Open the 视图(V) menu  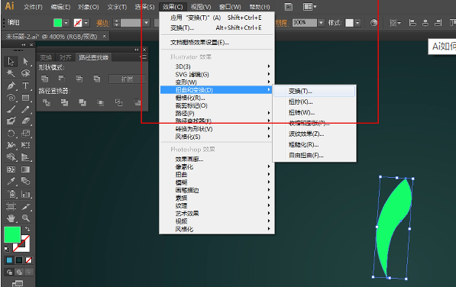[201, 7]
